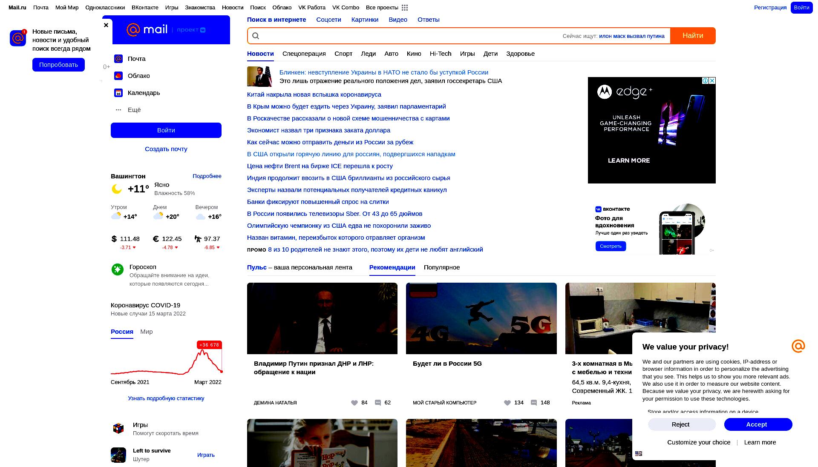
Task: Open Экономист назвал три признака заката доллара
Action: tap(319, 130)
